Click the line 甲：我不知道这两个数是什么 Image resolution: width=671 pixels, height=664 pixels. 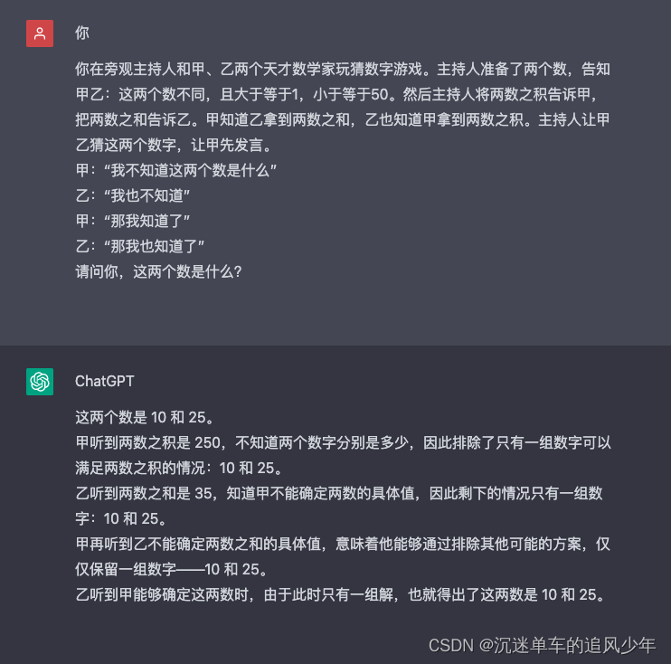point(175,170)
